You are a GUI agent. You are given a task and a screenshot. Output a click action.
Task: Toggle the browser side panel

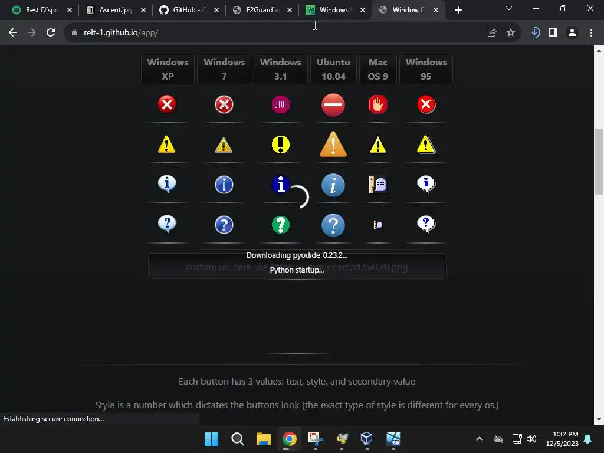coord(553,33)
